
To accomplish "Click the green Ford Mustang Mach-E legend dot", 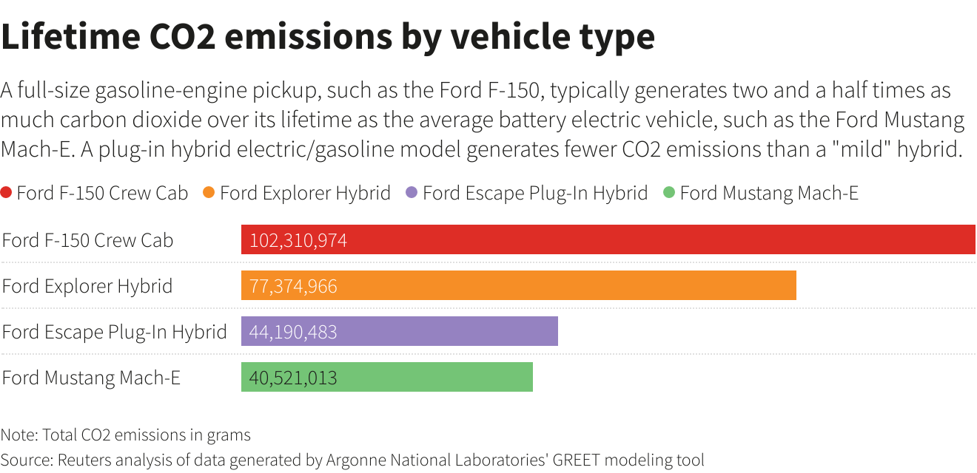I will point(669,193).
